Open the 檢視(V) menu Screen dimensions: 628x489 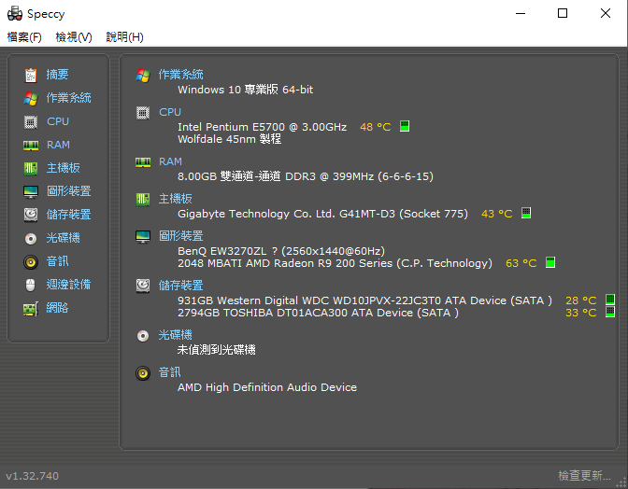[x=74, y=37]
